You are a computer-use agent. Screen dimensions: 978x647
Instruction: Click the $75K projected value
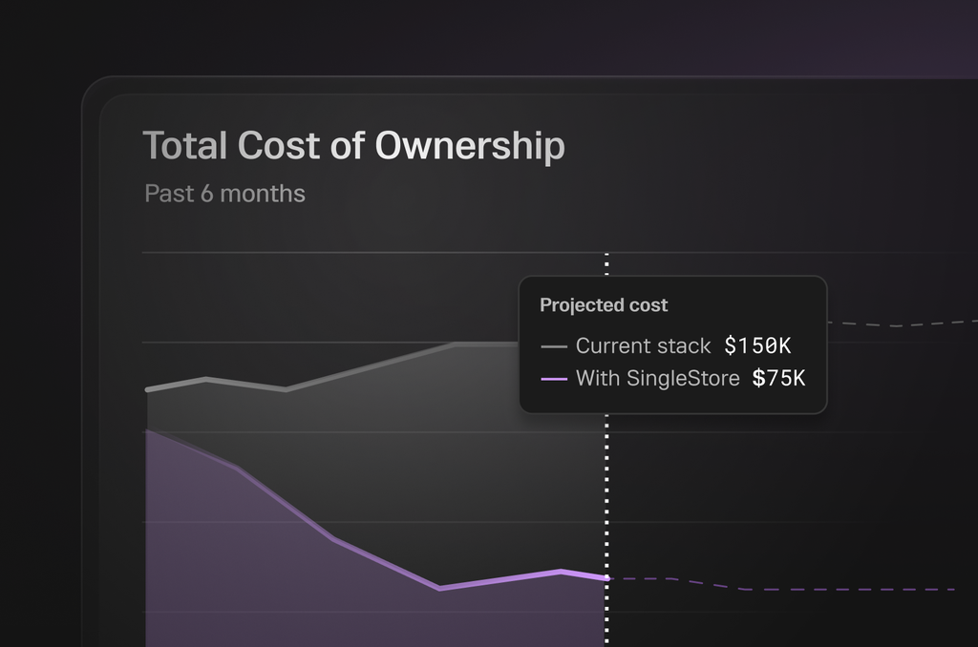[778, 379]
